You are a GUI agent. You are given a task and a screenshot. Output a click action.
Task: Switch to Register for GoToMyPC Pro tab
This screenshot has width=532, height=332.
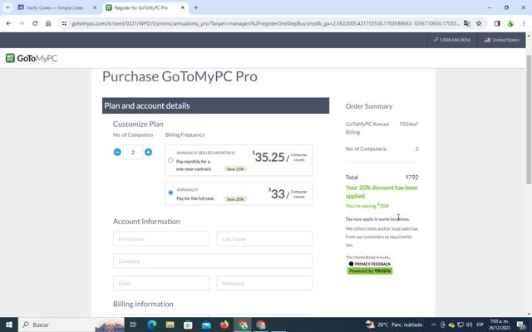coord(140,7)
